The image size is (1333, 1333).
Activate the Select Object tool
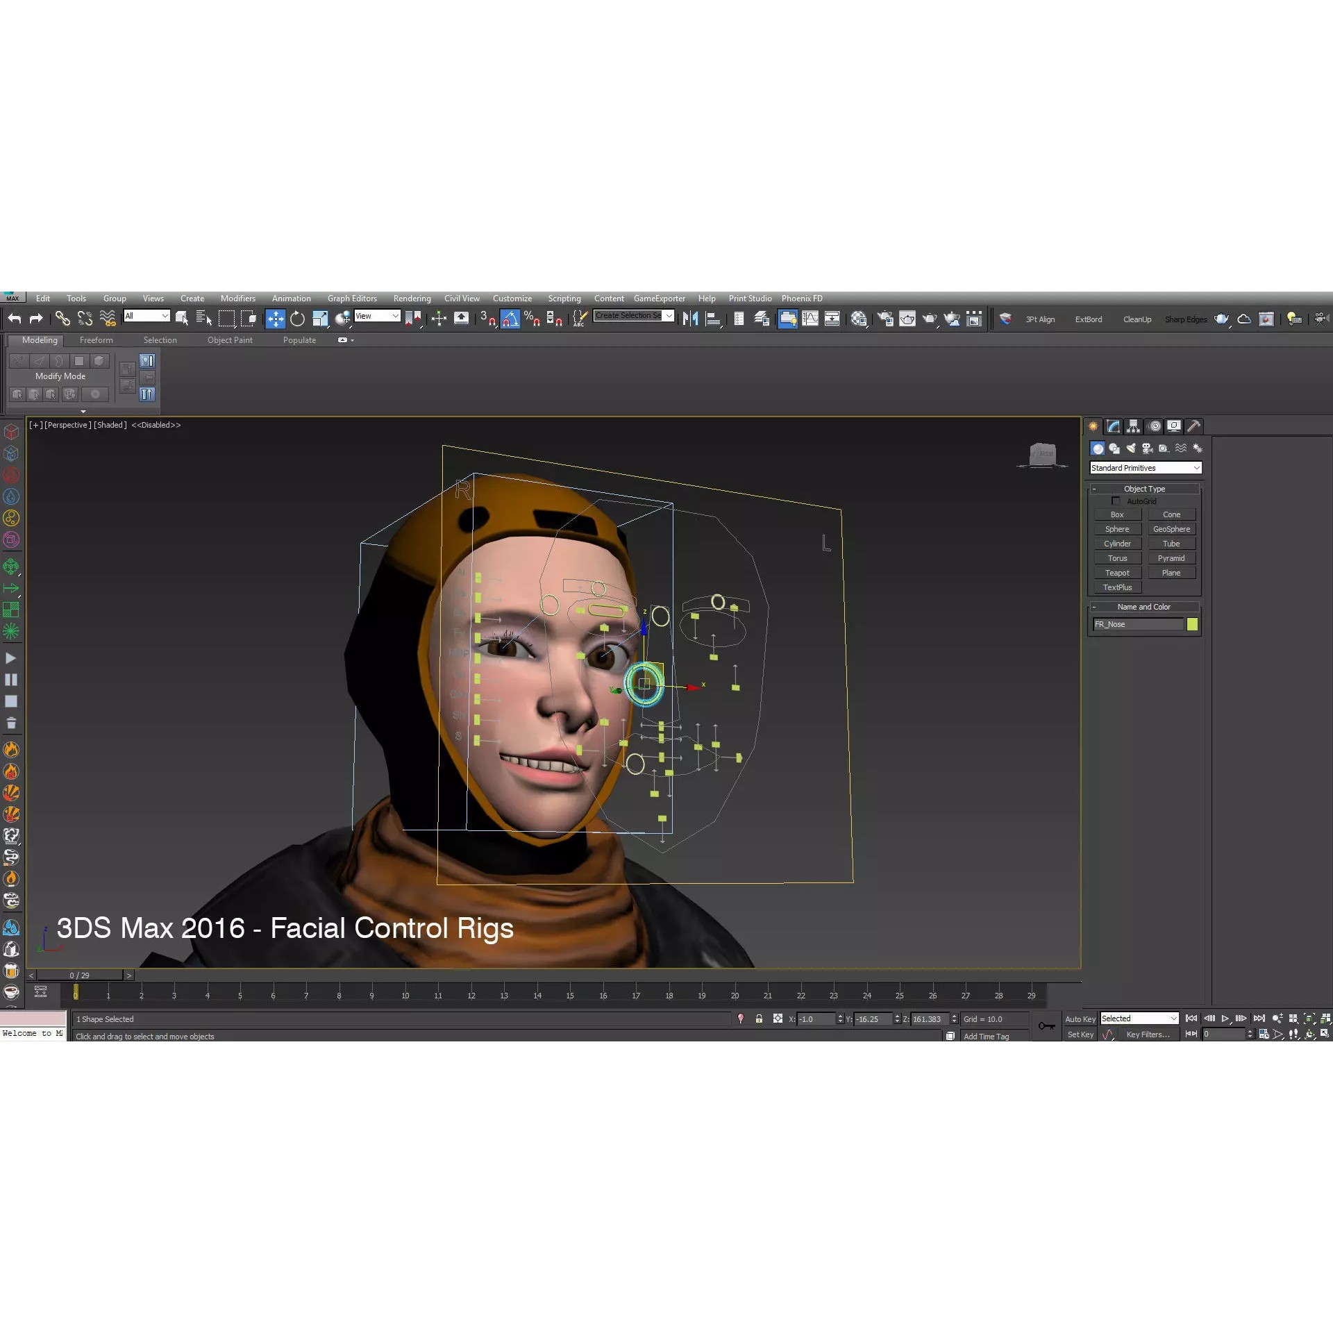click(182, 319)
